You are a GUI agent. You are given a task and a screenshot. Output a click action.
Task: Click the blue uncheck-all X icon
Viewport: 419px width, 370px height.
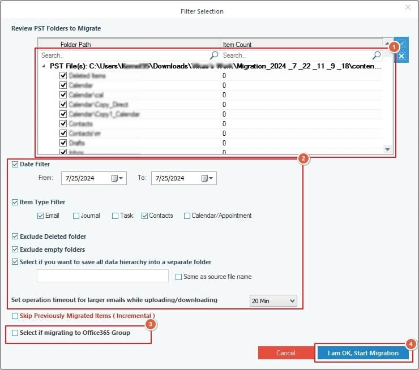[x=401, y=57]
